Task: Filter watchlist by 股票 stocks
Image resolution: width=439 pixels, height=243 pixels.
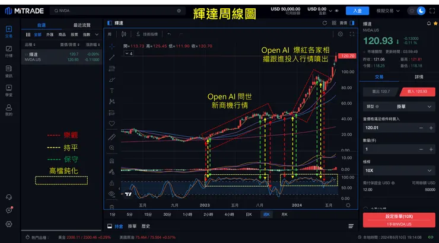Action: coord(74,35)
